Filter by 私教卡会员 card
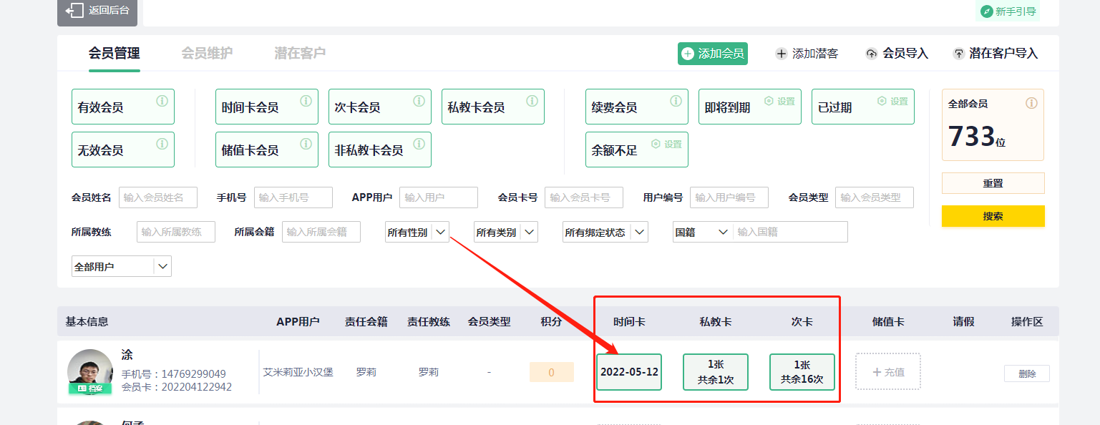The width and height of the screenshot is (1100, 425). tap(492, 107)
